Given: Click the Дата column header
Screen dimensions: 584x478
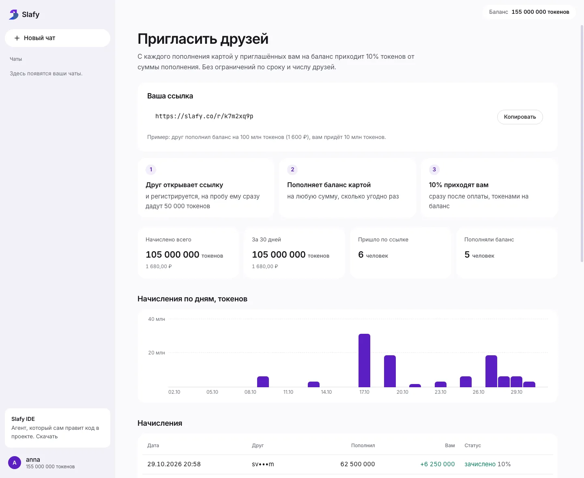Looking at the screenshot, I should click(153, 446).
